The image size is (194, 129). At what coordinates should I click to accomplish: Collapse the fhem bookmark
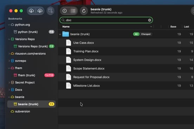point(9,68)
